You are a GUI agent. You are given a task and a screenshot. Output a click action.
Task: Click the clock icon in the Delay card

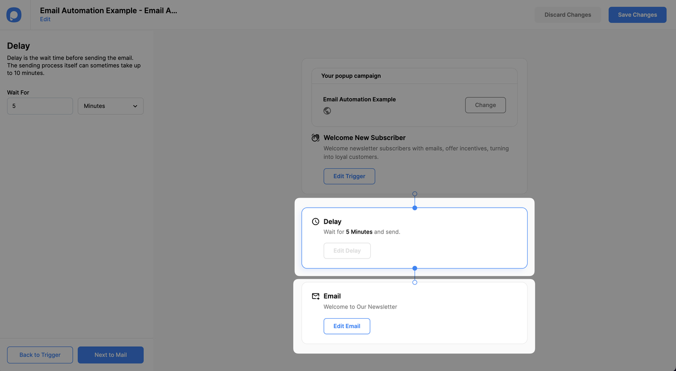point(315,221)
